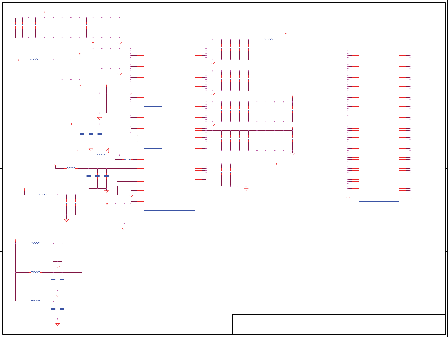448x337 pixels.
Task: Select the large IC block on the right
Action: (379, 121)
